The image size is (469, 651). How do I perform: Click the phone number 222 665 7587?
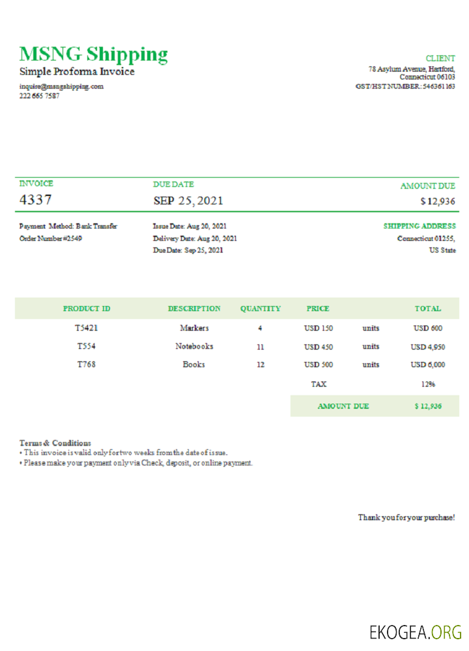[39, 96]
